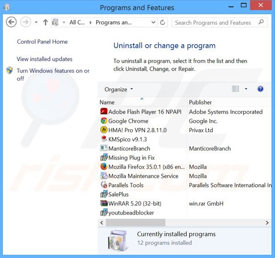Expand the breadcrumb arrow after All C...
The height and width of the screenshot is (258, 275).
point(90,22)
